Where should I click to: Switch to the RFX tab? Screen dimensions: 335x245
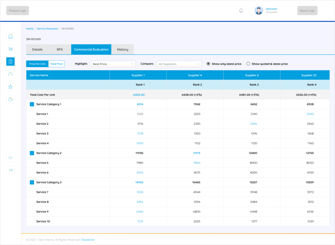(x=60, y=49)
